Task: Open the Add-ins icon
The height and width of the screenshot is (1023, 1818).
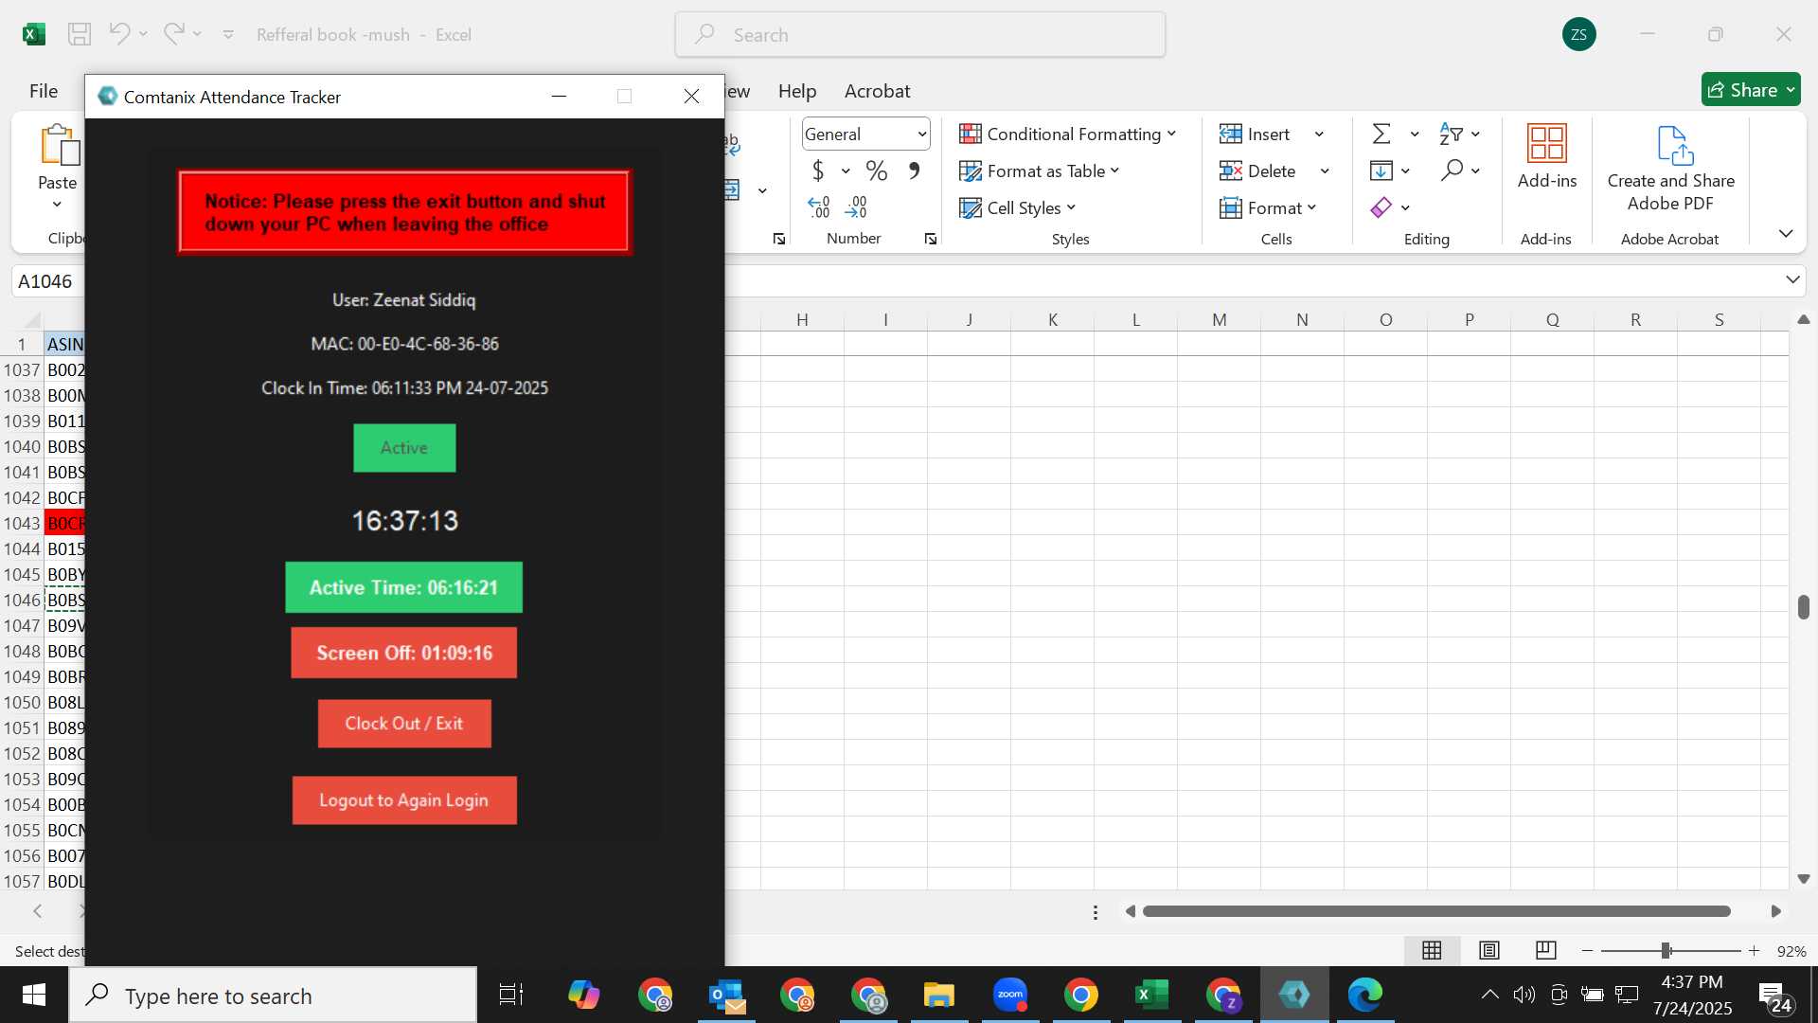Action: (x=1547, y=144)
